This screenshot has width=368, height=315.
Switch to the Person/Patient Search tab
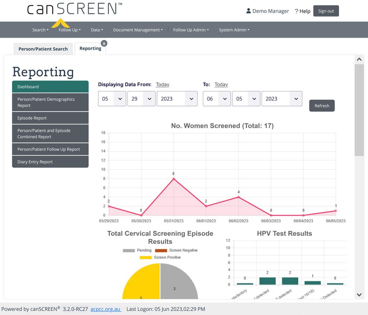(x=43, y=49)
